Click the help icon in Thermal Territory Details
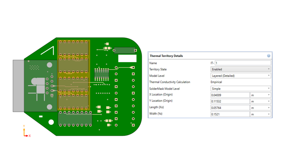 (x=269, y=56)
